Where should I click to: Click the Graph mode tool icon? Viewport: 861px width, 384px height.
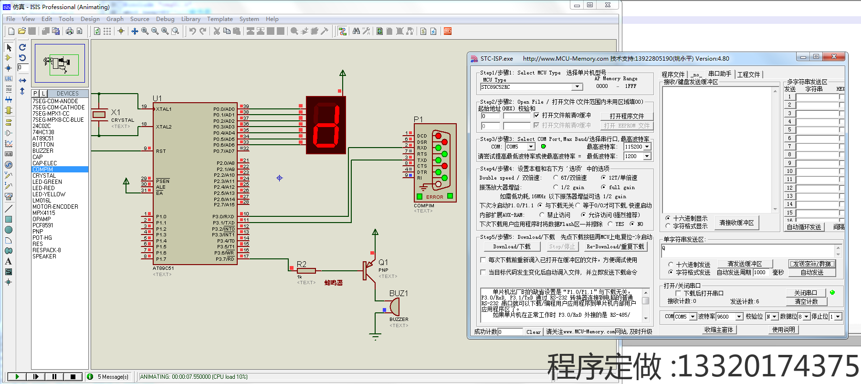(9, 144)
